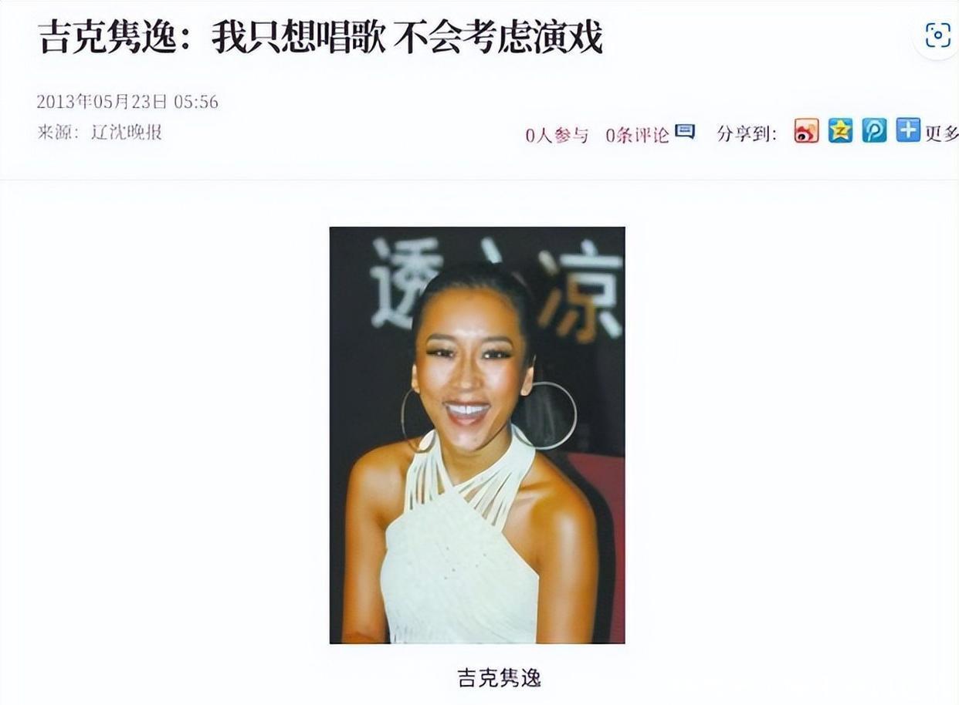The height and width of the screenshot is (705, 959).
Task: Select 不会考虑演戏 in the headline
Action: (499, 38)
